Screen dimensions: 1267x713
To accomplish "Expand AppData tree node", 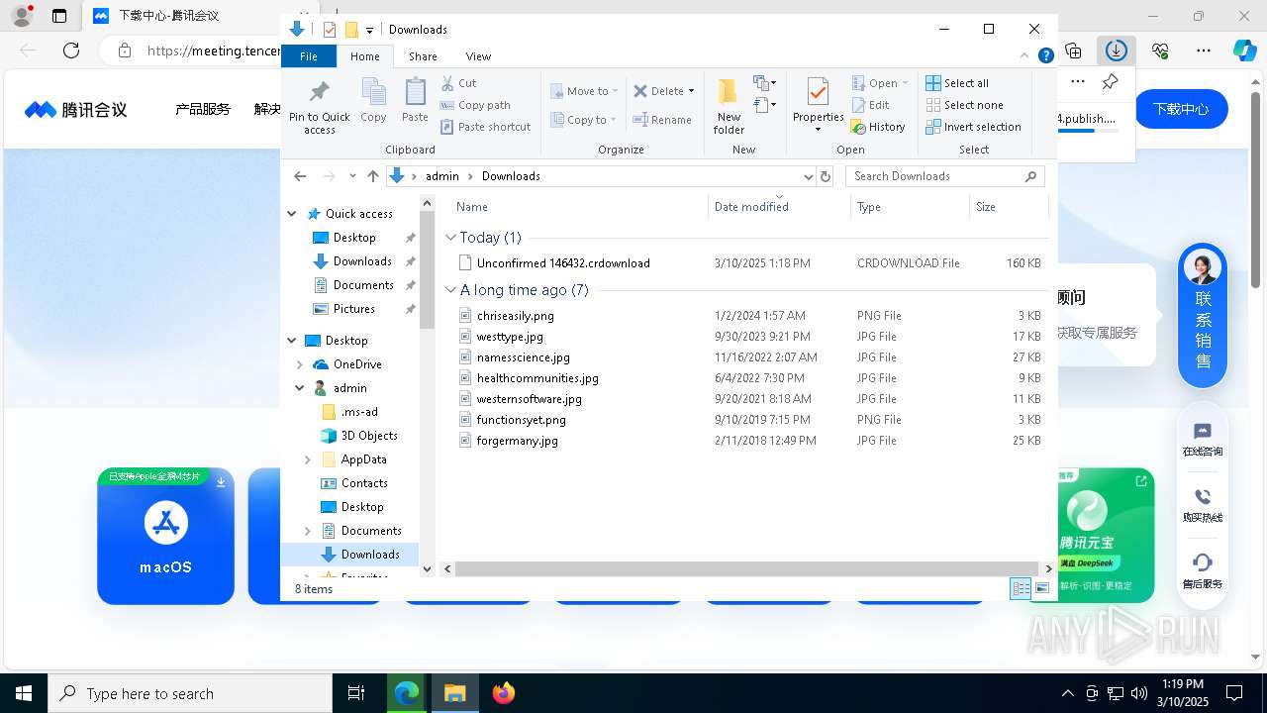I will (x=308, y=459).
